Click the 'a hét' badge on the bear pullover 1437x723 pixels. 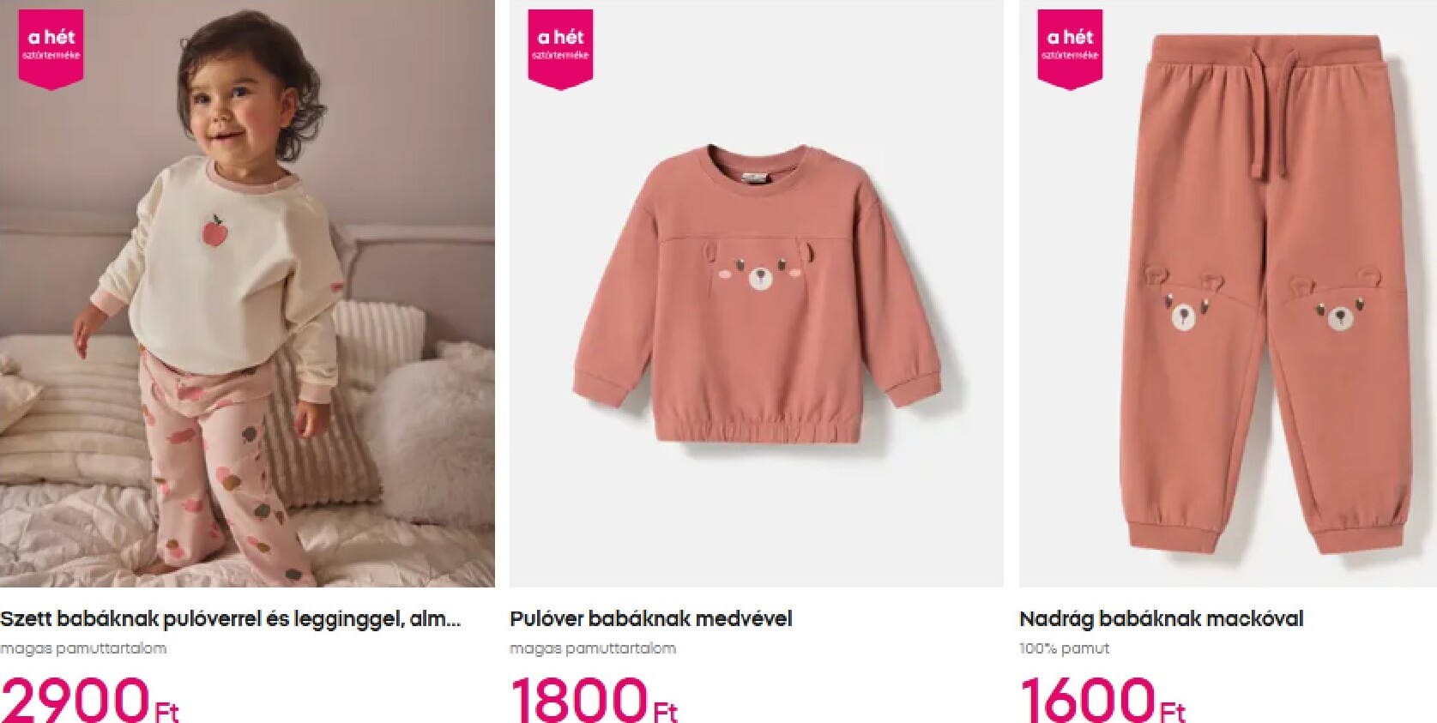[560, 49]
